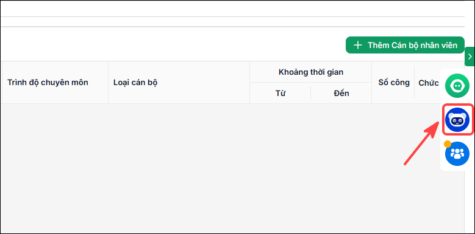Click the Từ sub-column header
The image size is (475, 234).
[x=280, y=94]
